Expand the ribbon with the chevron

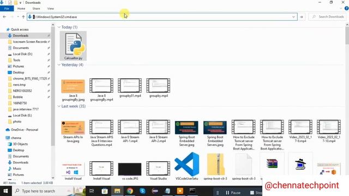pos(341,9)
